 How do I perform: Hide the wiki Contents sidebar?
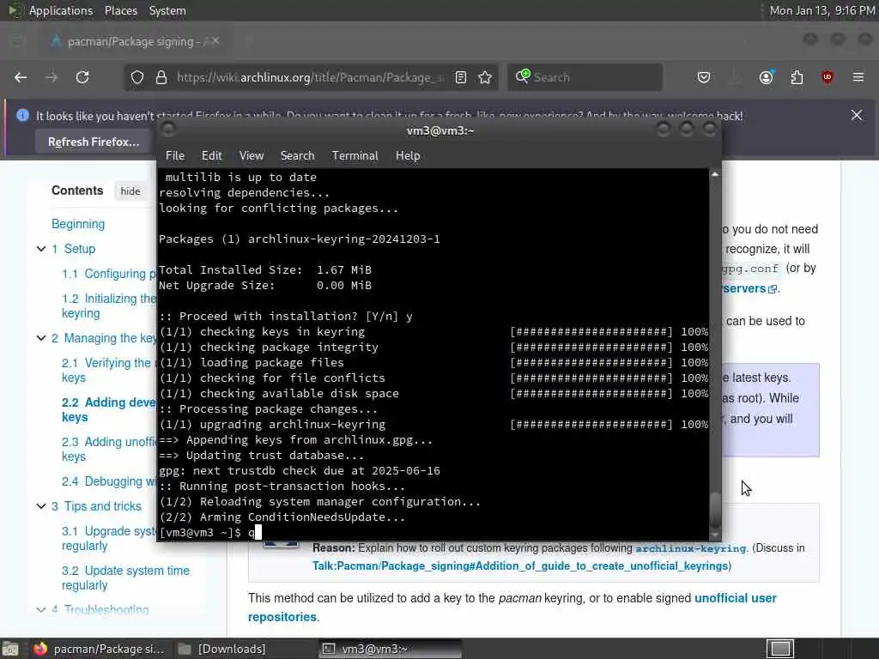[x=130, y=191]
